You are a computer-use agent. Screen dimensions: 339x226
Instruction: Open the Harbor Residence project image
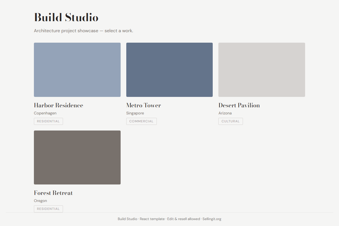(77, 70)
